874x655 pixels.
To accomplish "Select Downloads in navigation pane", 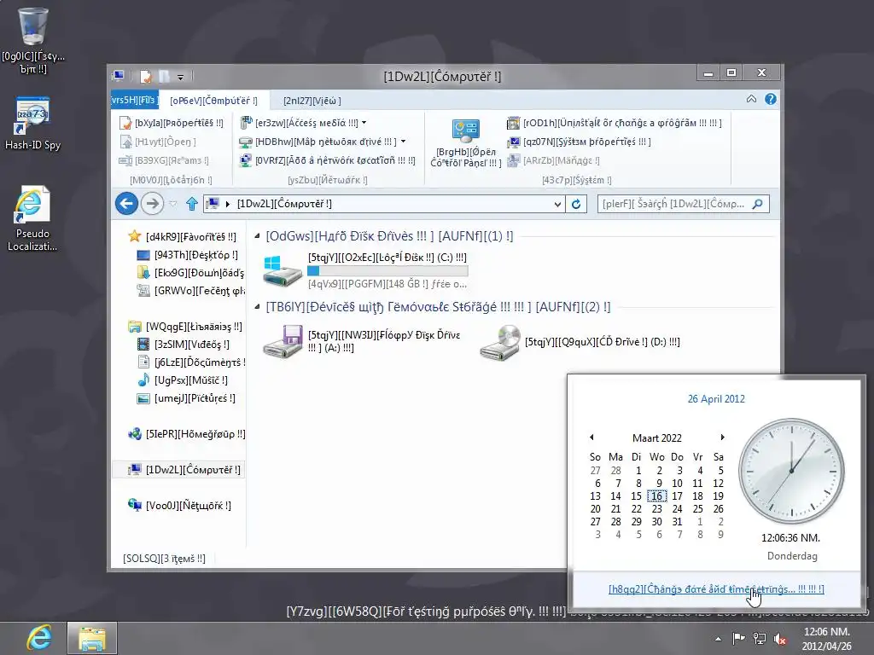I will click(x=190, y=273).
